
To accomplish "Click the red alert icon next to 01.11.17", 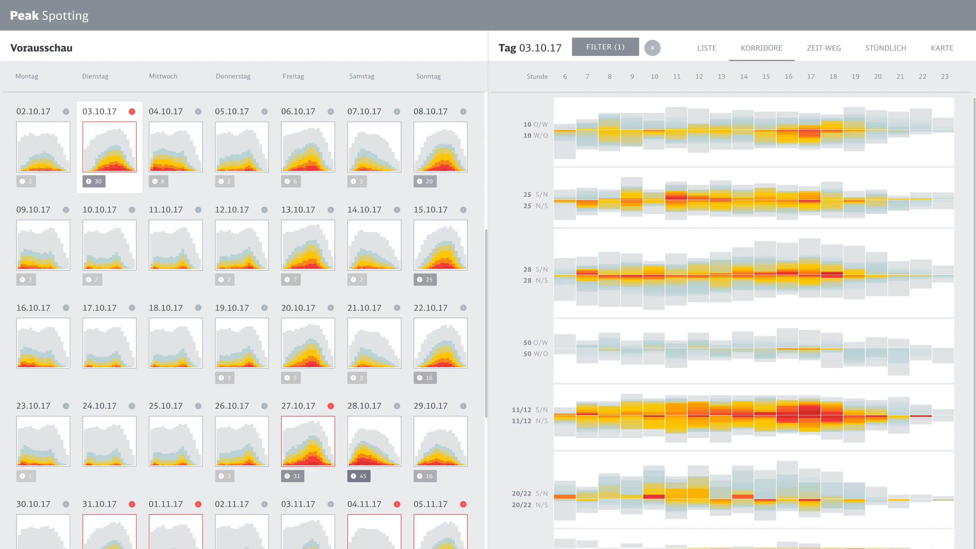I will click(198, 504).
